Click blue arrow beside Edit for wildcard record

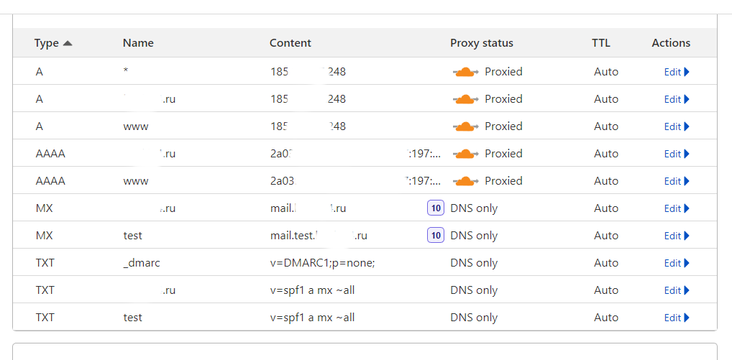point(686,72)
